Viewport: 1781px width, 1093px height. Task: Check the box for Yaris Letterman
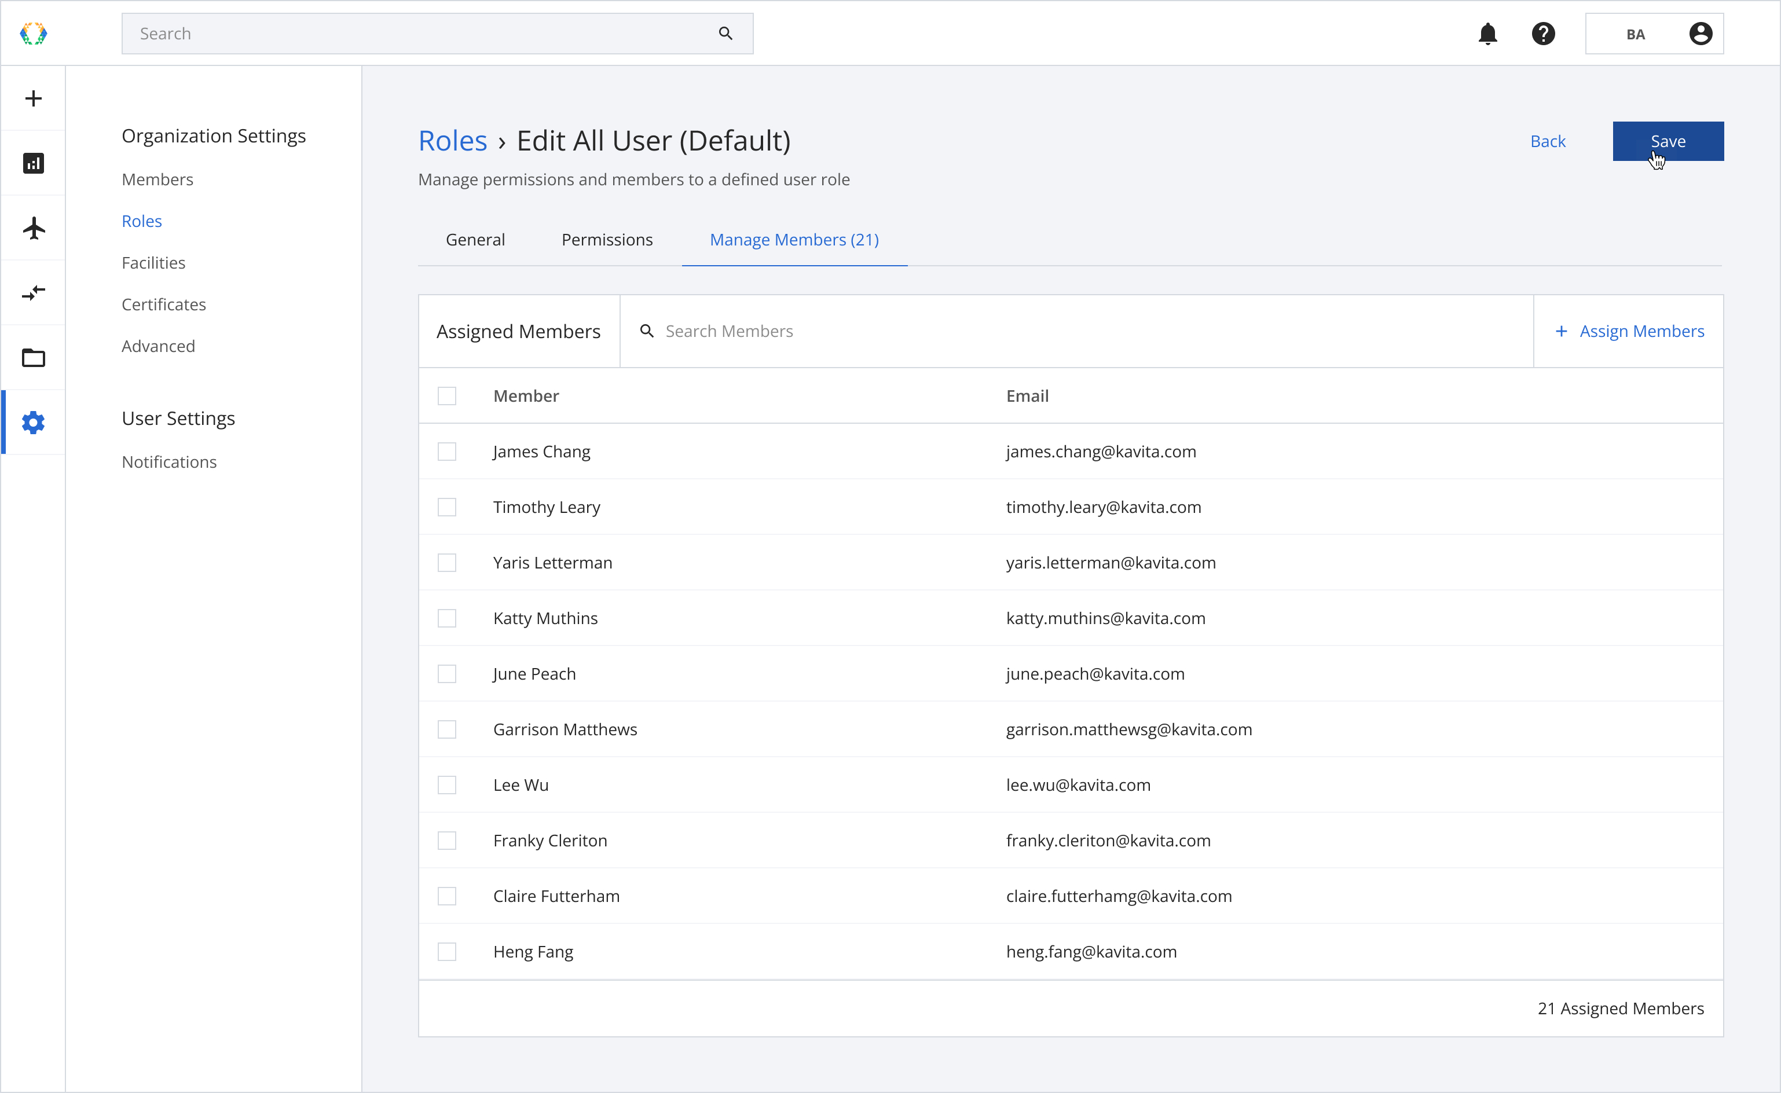click(446, 563)
